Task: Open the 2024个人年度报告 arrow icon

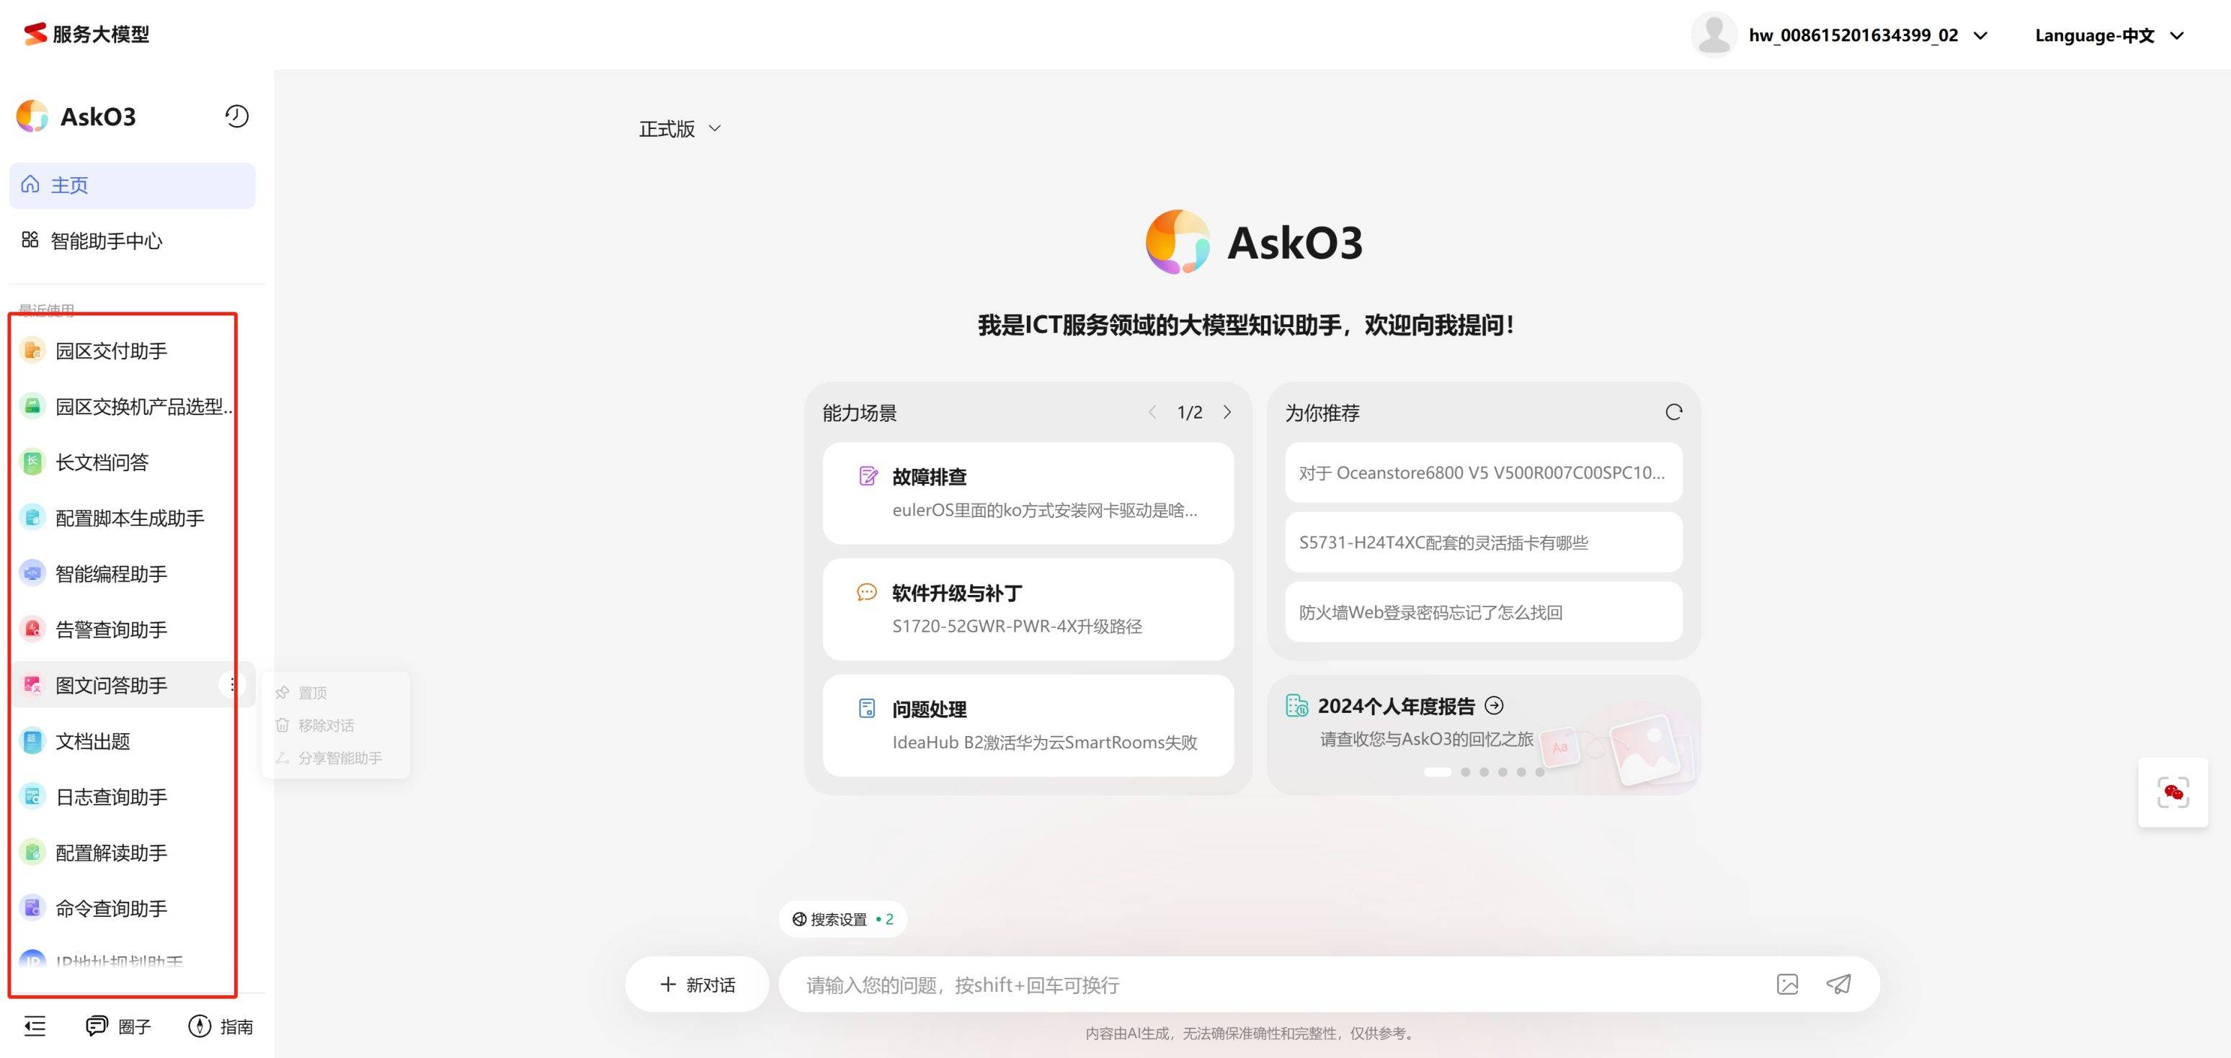Action: (x=1494, y=706)
